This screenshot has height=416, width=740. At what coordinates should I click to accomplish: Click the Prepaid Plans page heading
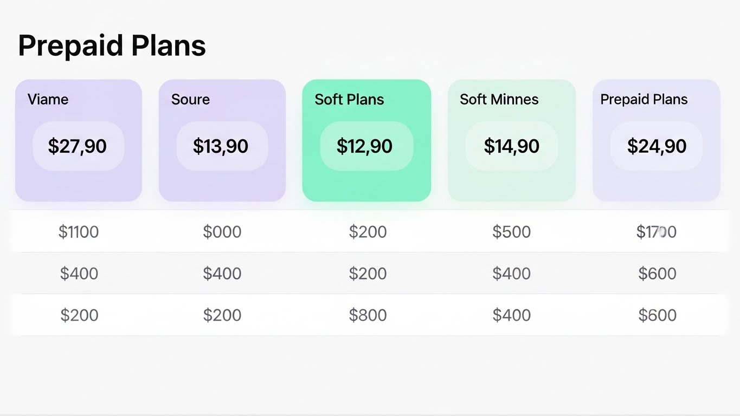(x=112, y=45)
